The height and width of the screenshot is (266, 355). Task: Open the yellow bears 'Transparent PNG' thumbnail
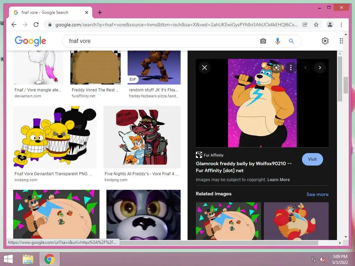click(55, 137)
